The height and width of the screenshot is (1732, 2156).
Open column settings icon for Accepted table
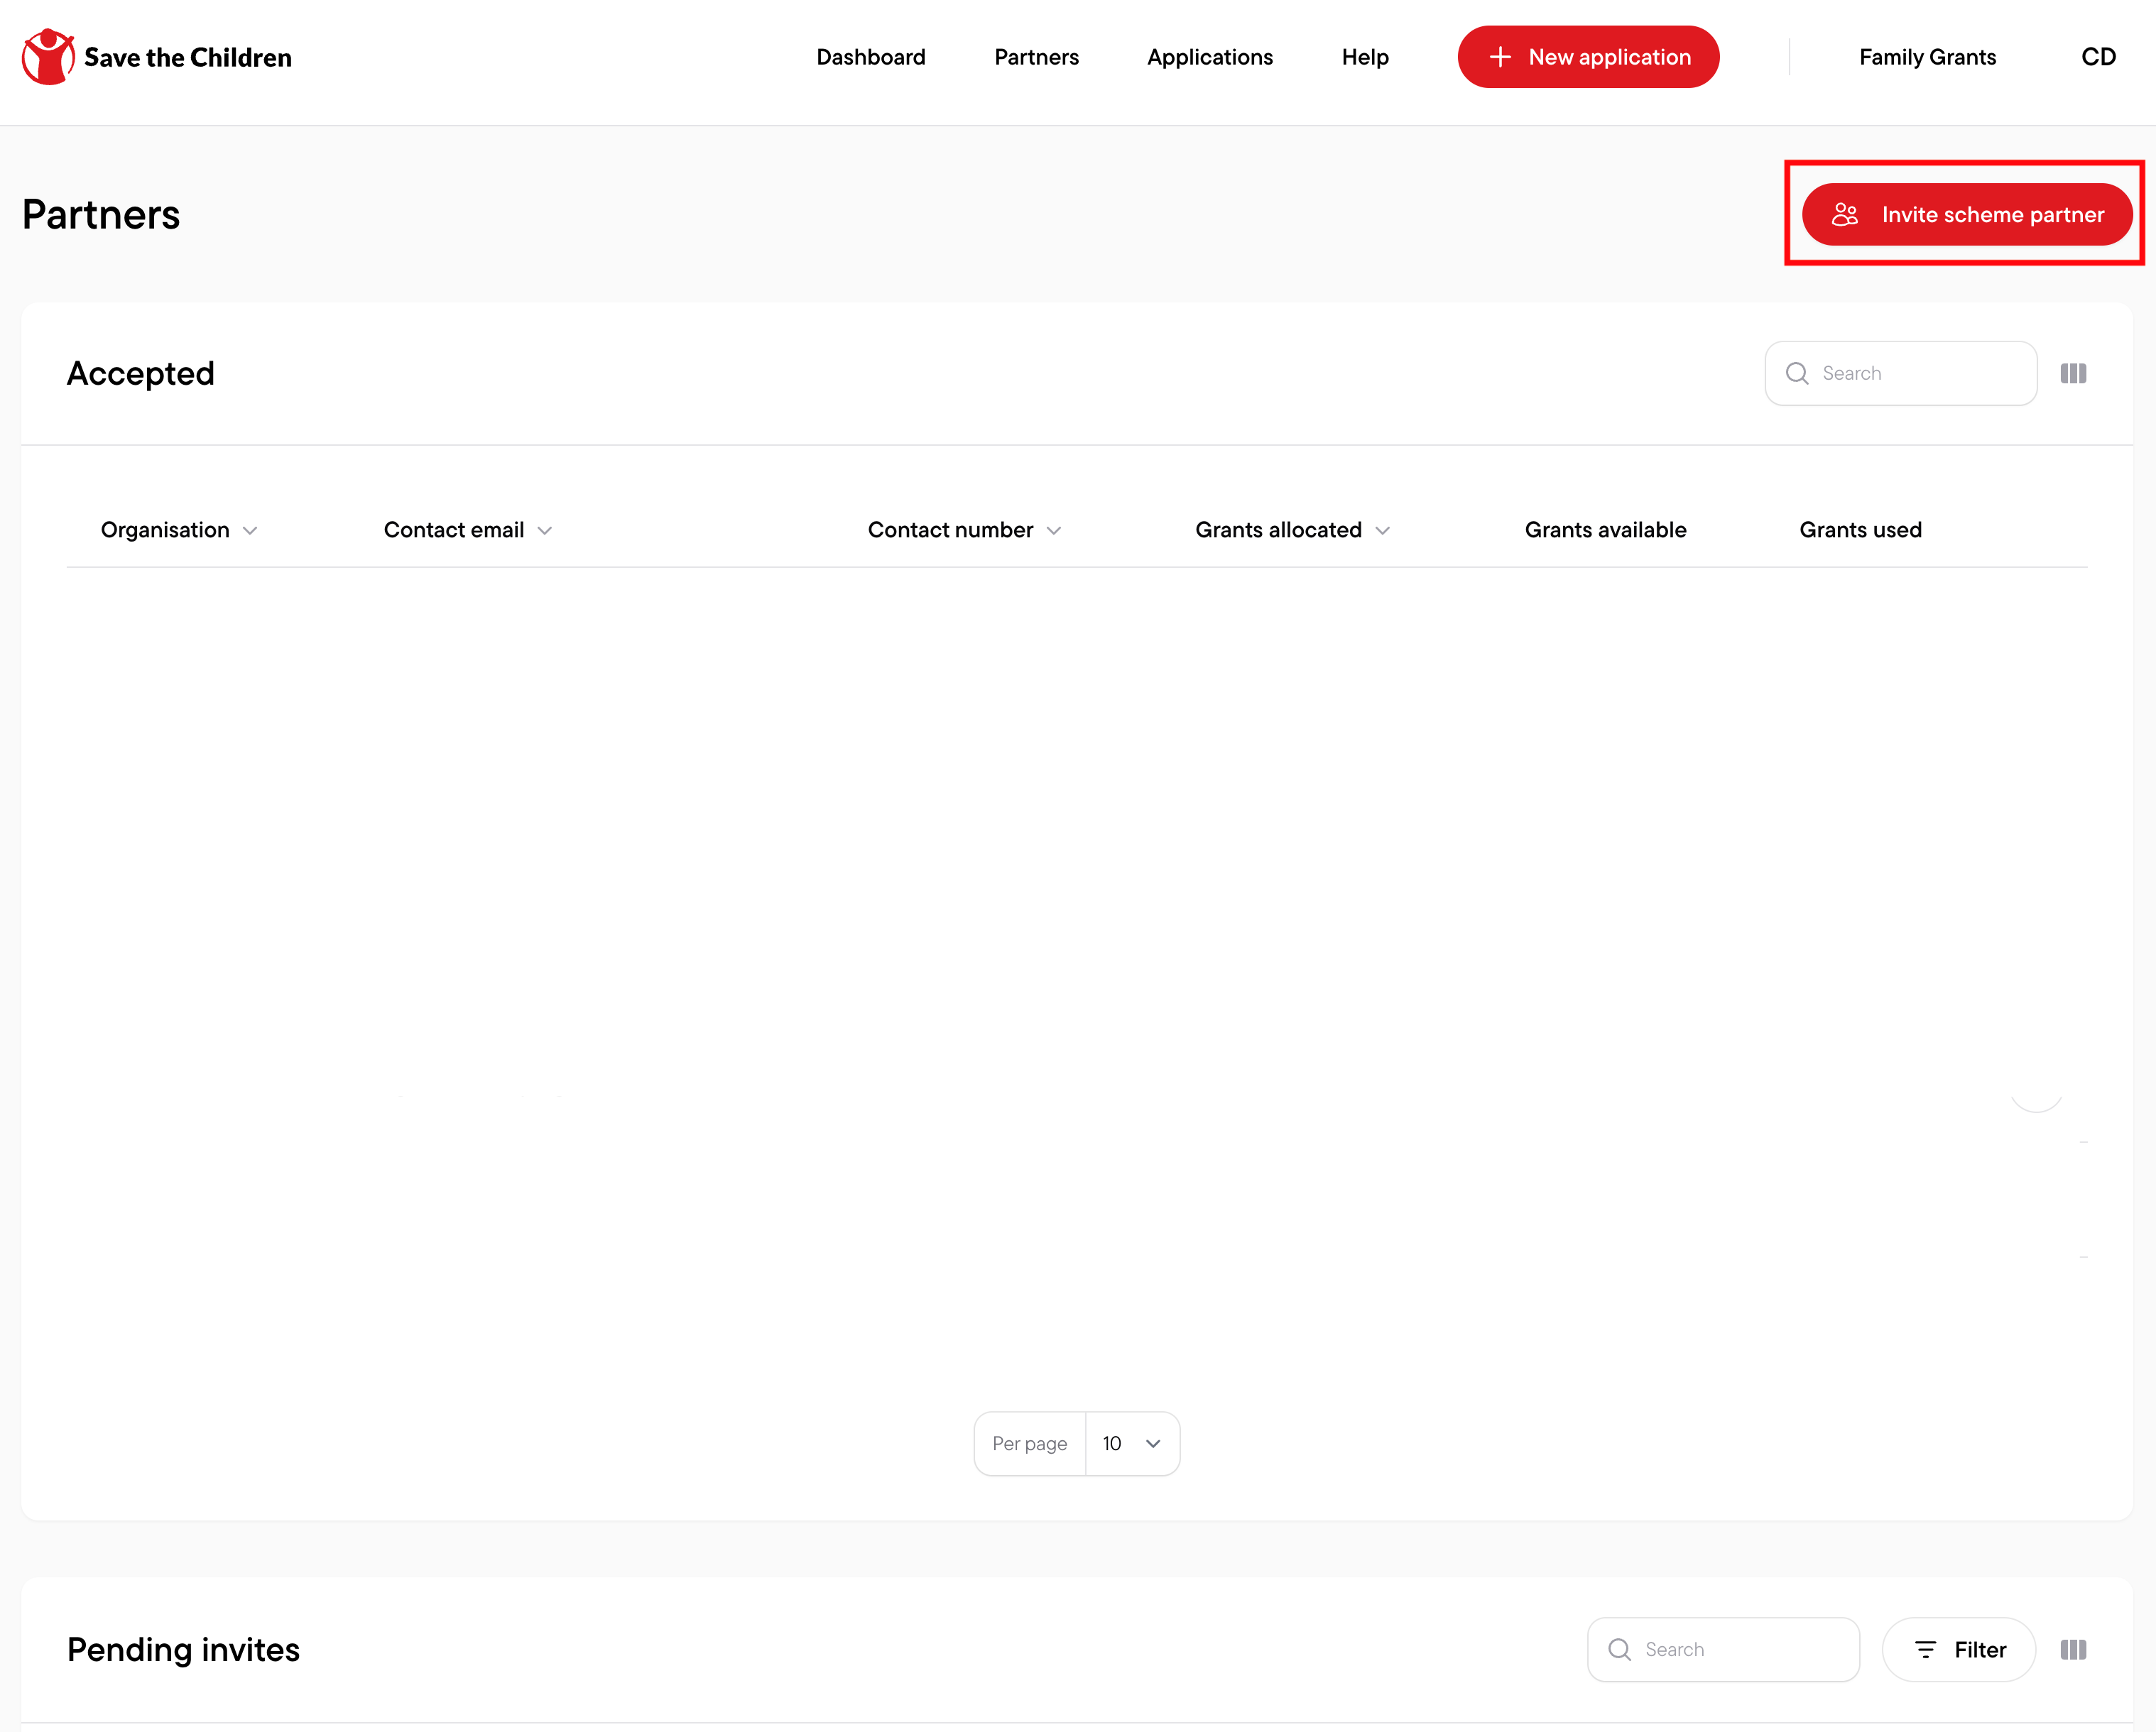click(2073, 373)
